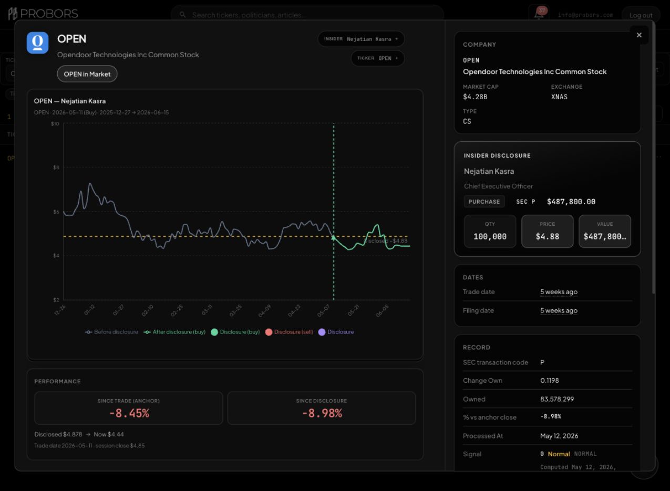Click the Change Own value 0.1198
The height and width of the screenshot is (491, 670).
click(x=551, y=381)
